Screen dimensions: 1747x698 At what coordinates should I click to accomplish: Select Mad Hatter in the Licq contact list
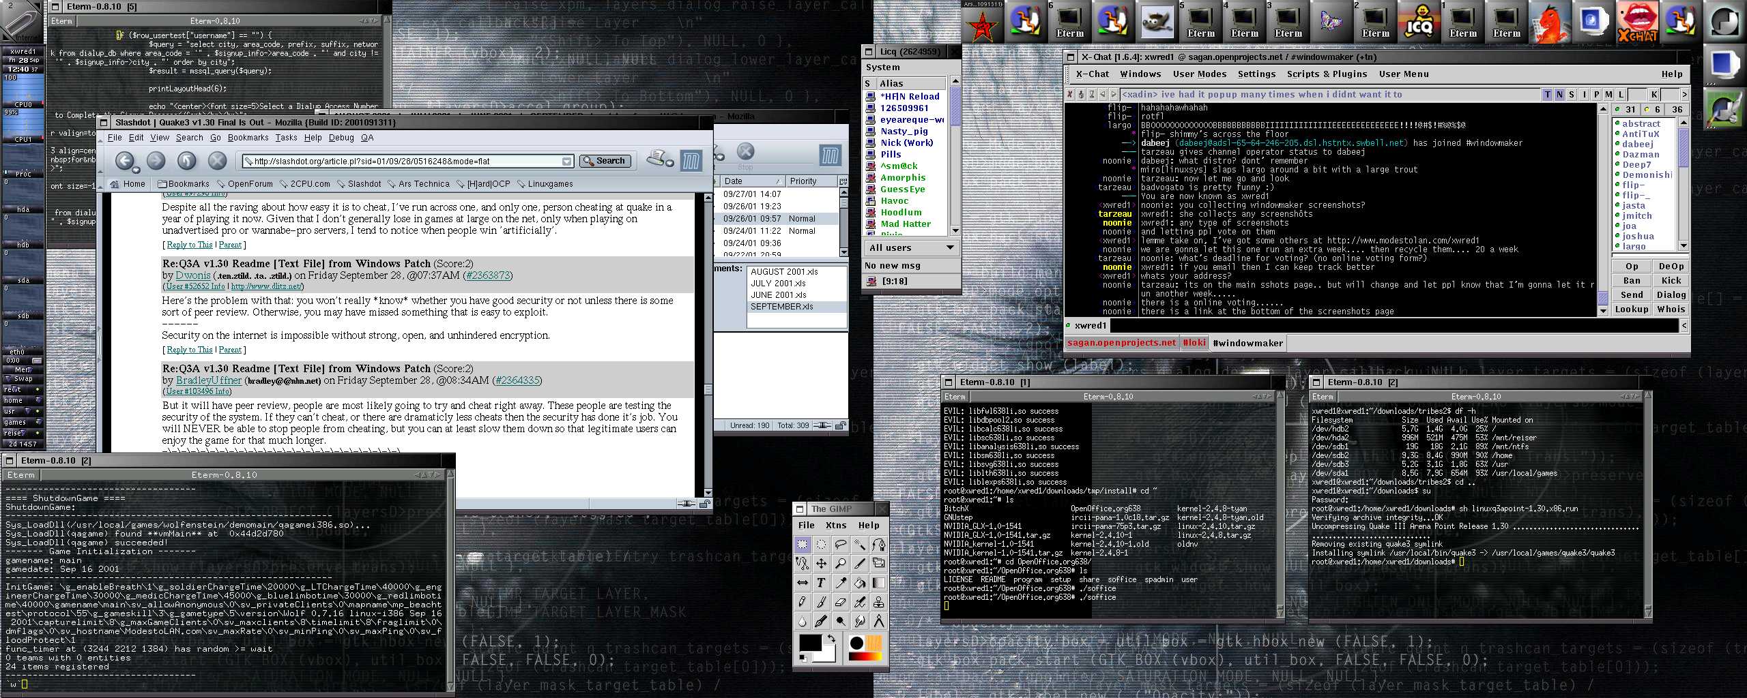point(905,224)
